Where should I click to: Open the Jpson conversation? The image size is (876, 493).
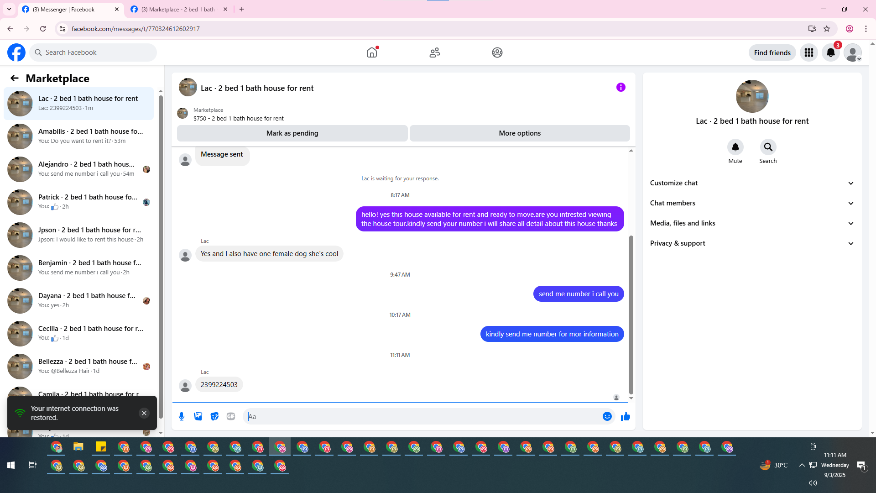click(78, 235)
